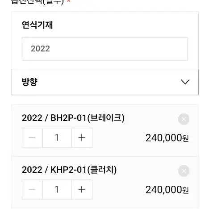Open the 방향 selection dropdown
The width and height of the screenshot is (209, 209).
[104, 82]
